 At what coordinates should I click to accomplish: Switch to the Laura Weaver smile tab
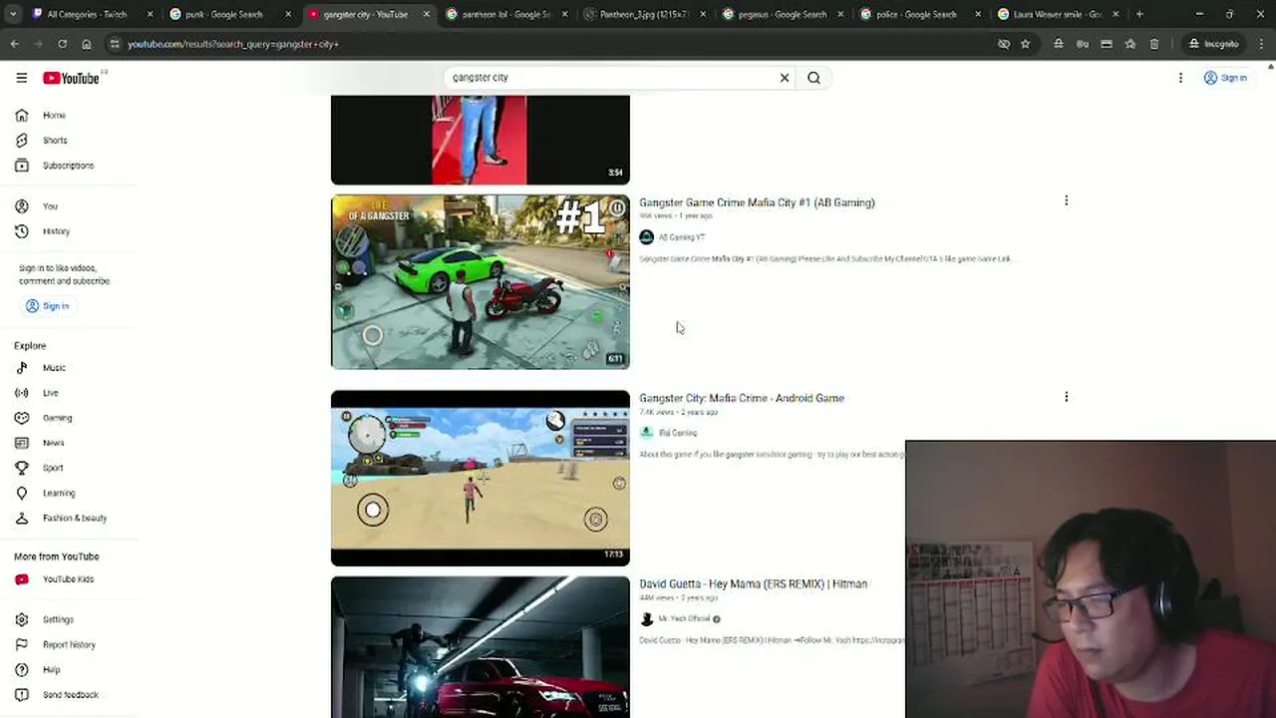pos(1057,14)
